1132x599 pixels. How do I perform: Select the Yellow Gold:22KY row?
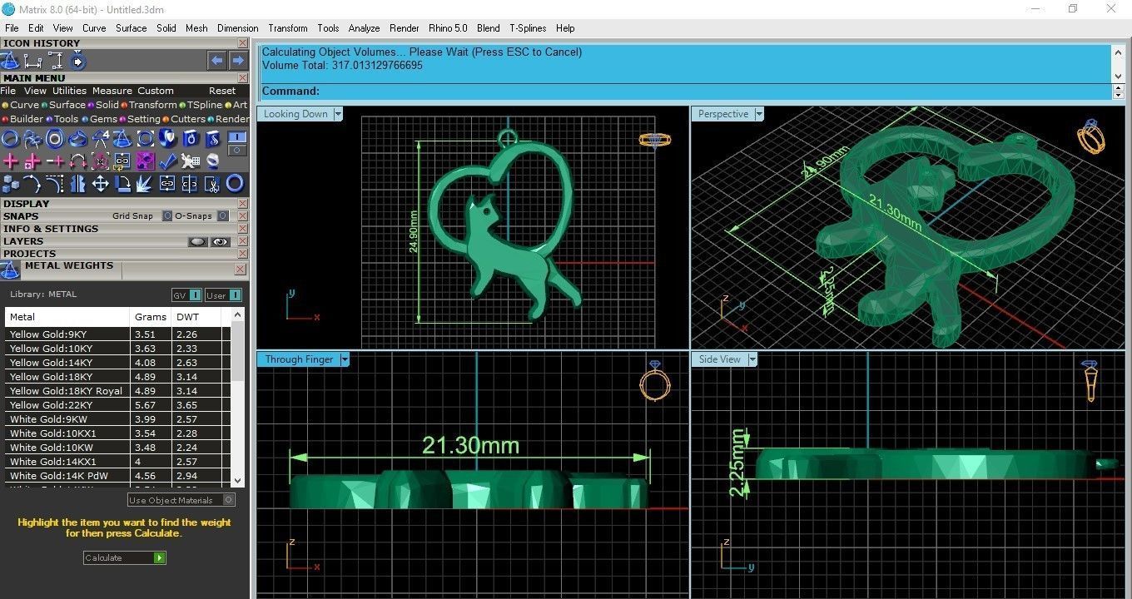(x=117, y=405)
